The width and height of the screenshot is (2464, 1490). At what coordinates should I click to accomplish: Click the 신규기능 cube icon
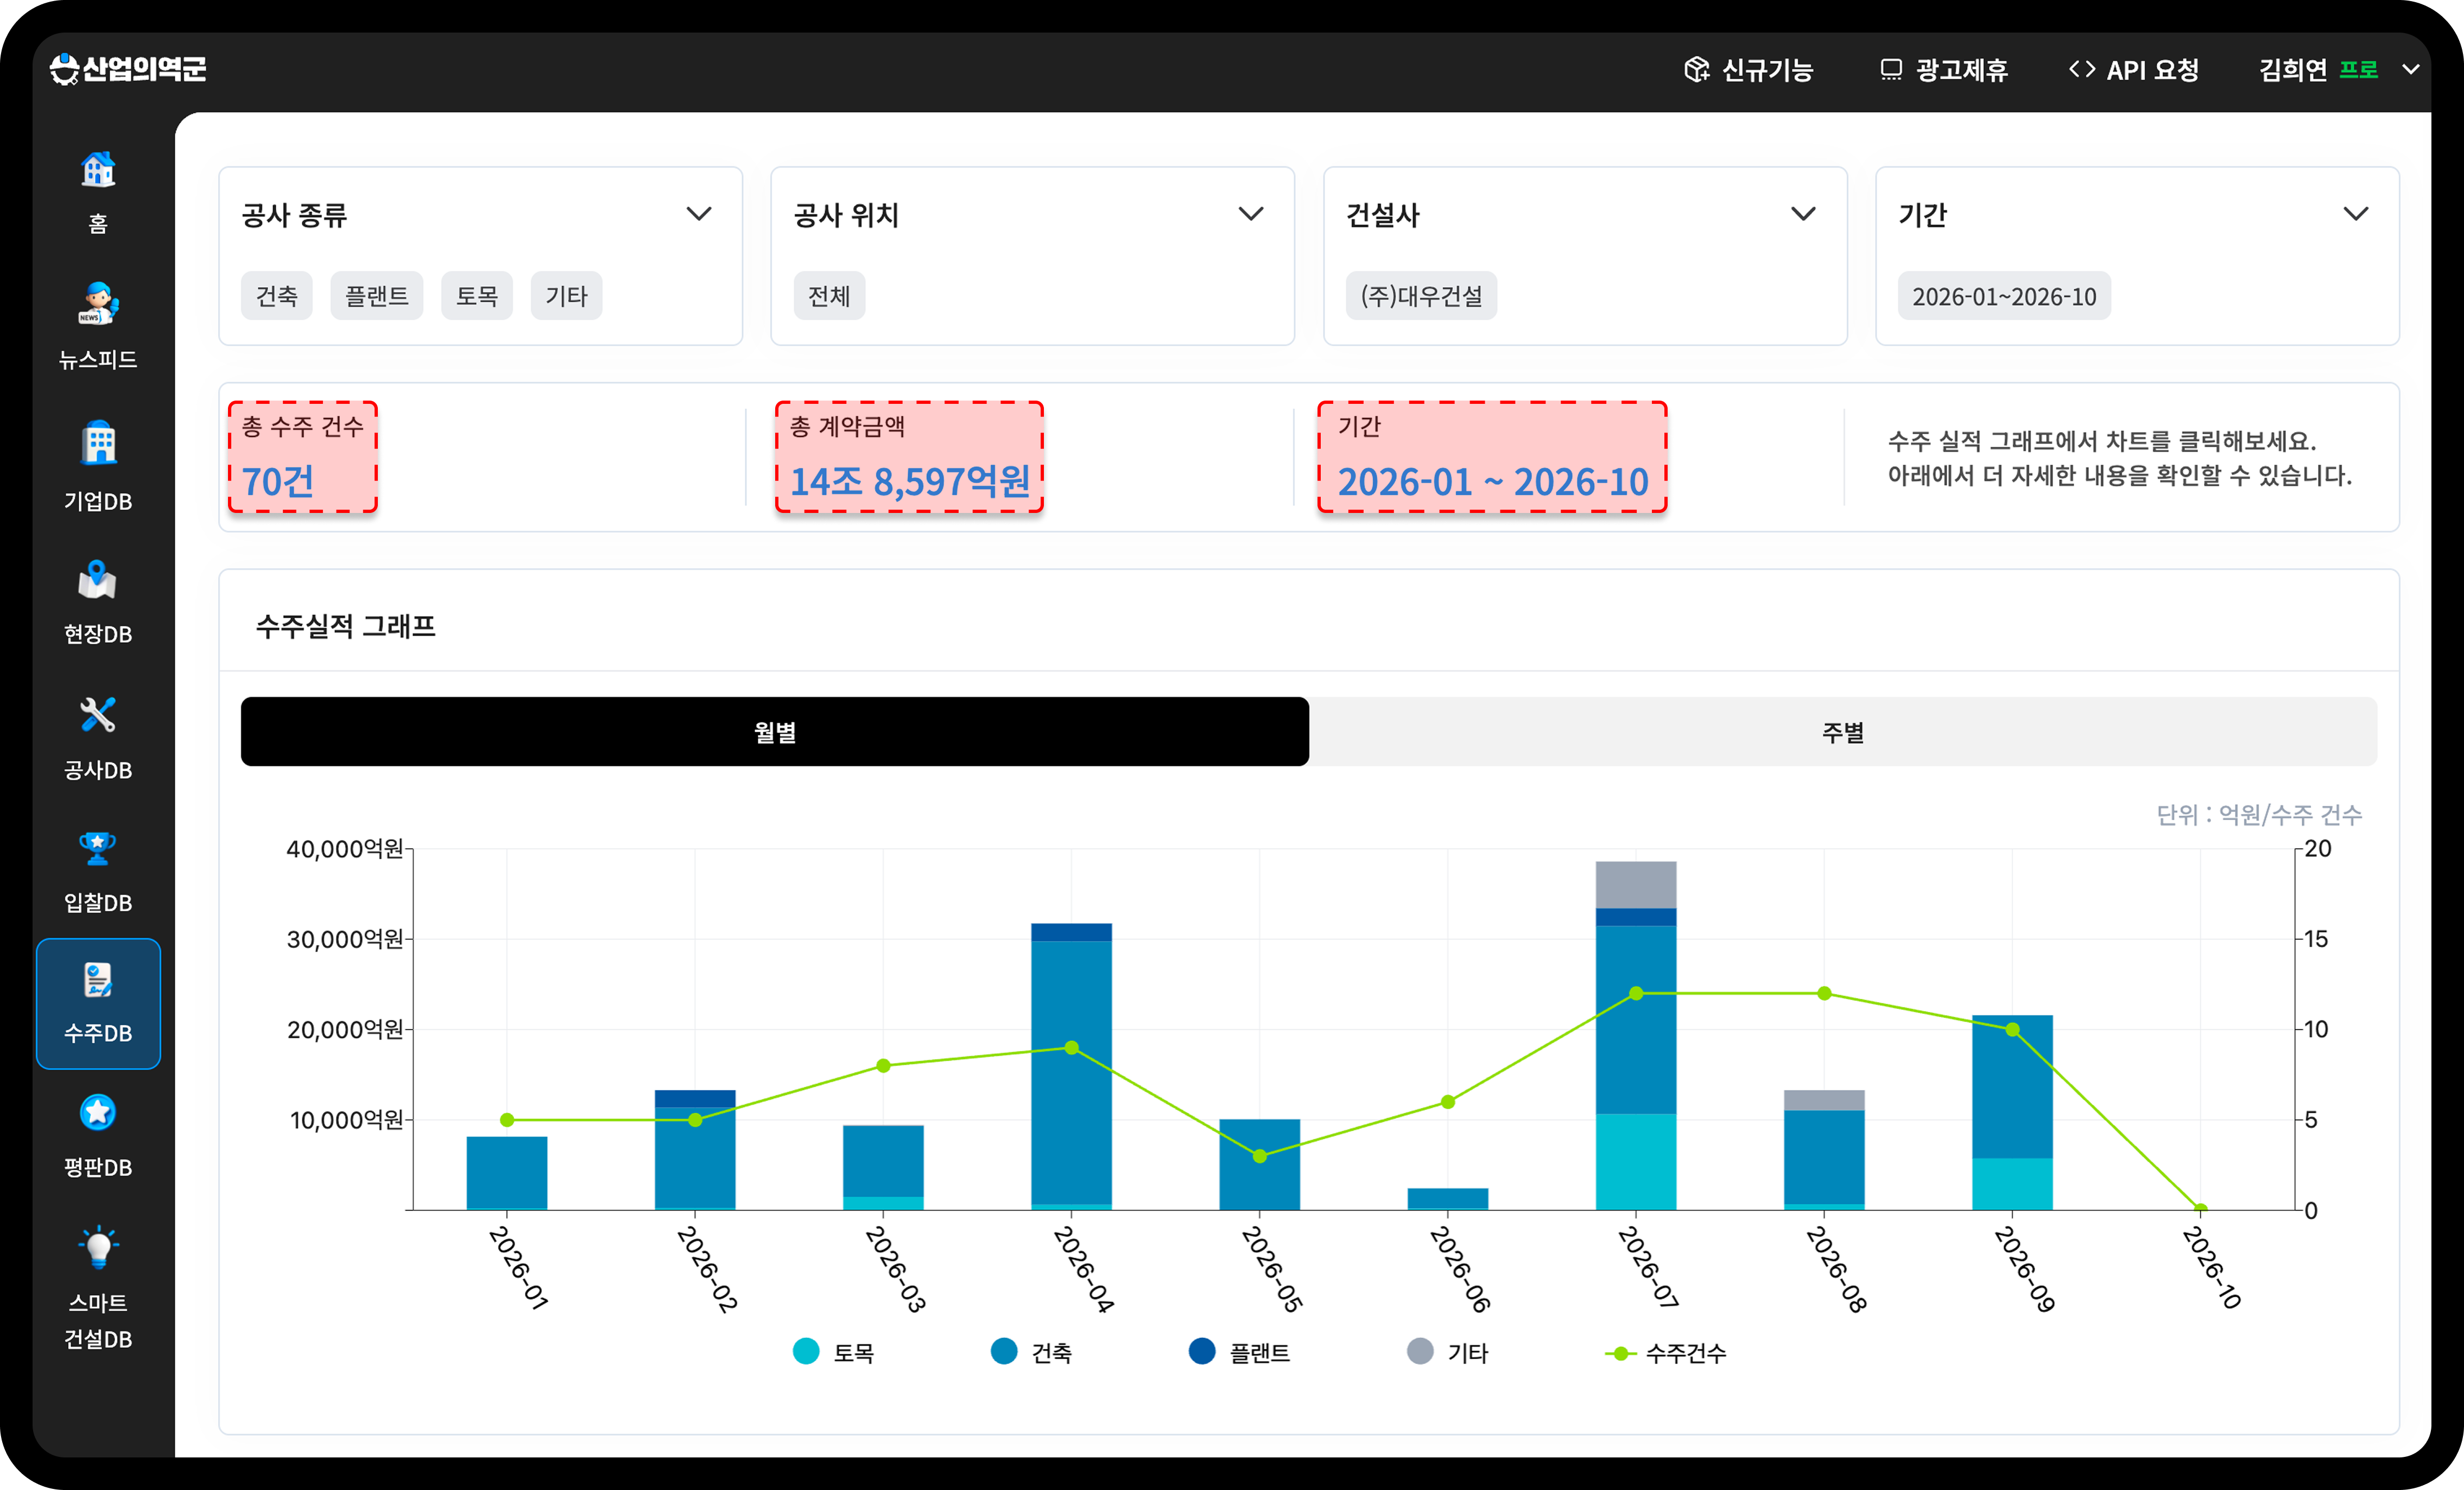[1696, 69]
